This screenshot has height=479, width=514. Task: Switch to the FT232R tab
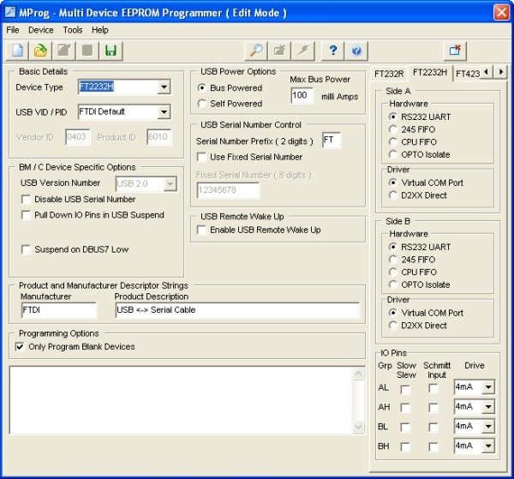click(389, 74)
